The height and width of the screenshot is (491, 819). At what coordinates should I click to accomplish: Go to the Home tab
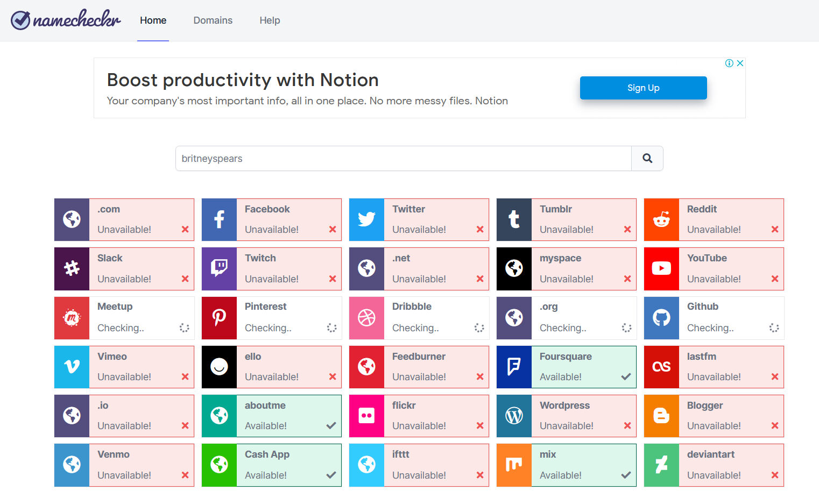coord(153,20)
